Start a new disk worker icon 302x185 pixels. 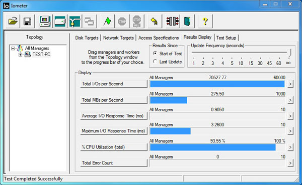(x=60, y=21)
